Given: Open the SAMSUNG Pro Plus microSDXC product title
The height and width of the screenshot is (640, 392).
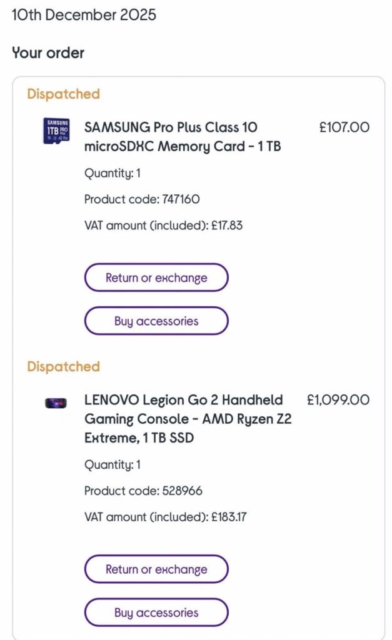Looking at the screenshot, I should pyautogui.click(x=183, y=137).
